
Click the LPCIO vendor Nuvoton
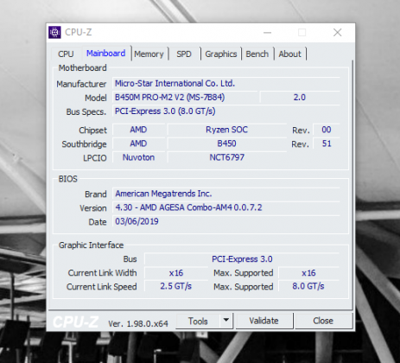pyautogui.click(x=138, y=157)
